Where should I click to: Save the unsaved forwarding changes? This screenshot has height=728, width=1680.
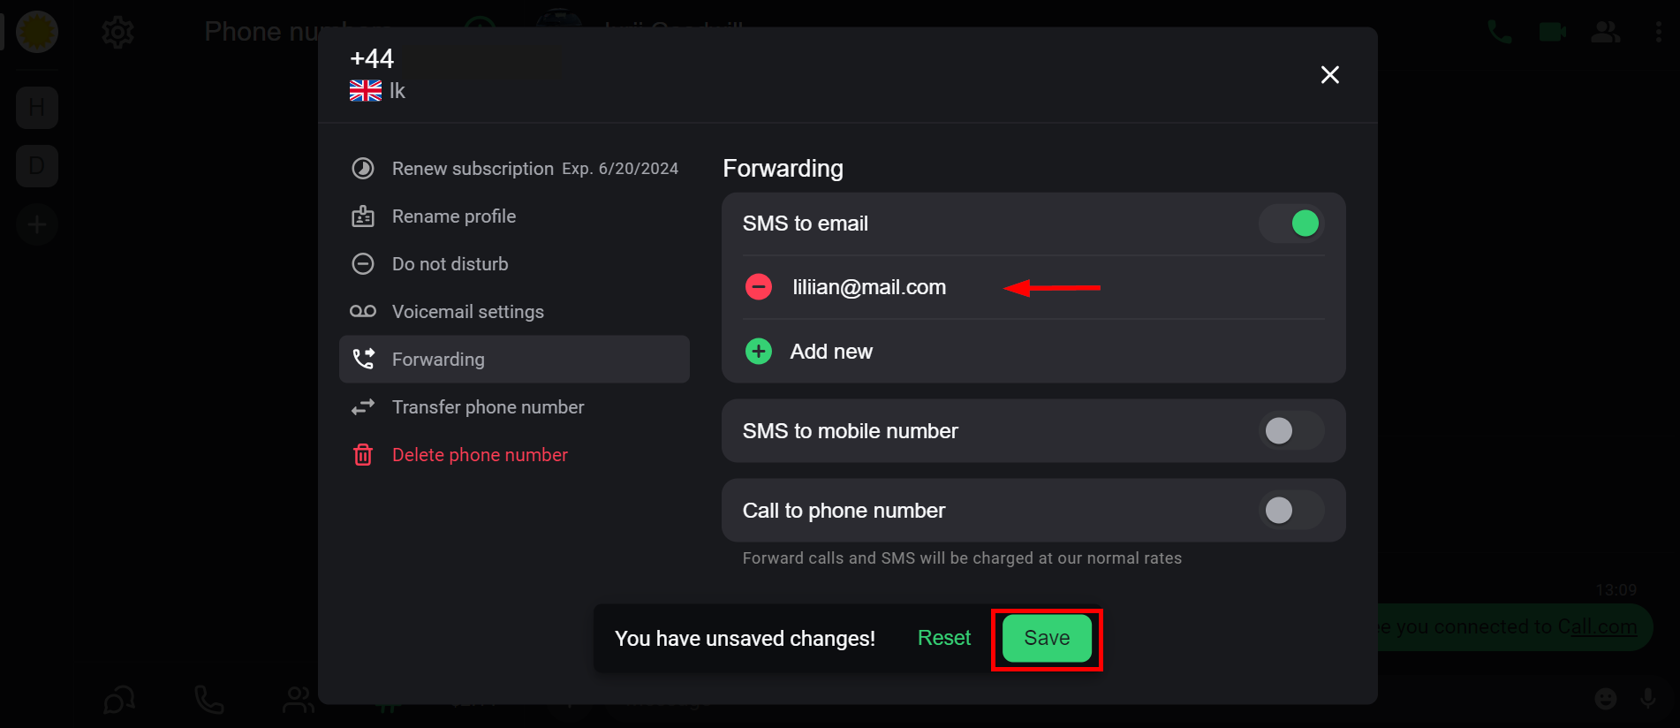click(1047, 638)
